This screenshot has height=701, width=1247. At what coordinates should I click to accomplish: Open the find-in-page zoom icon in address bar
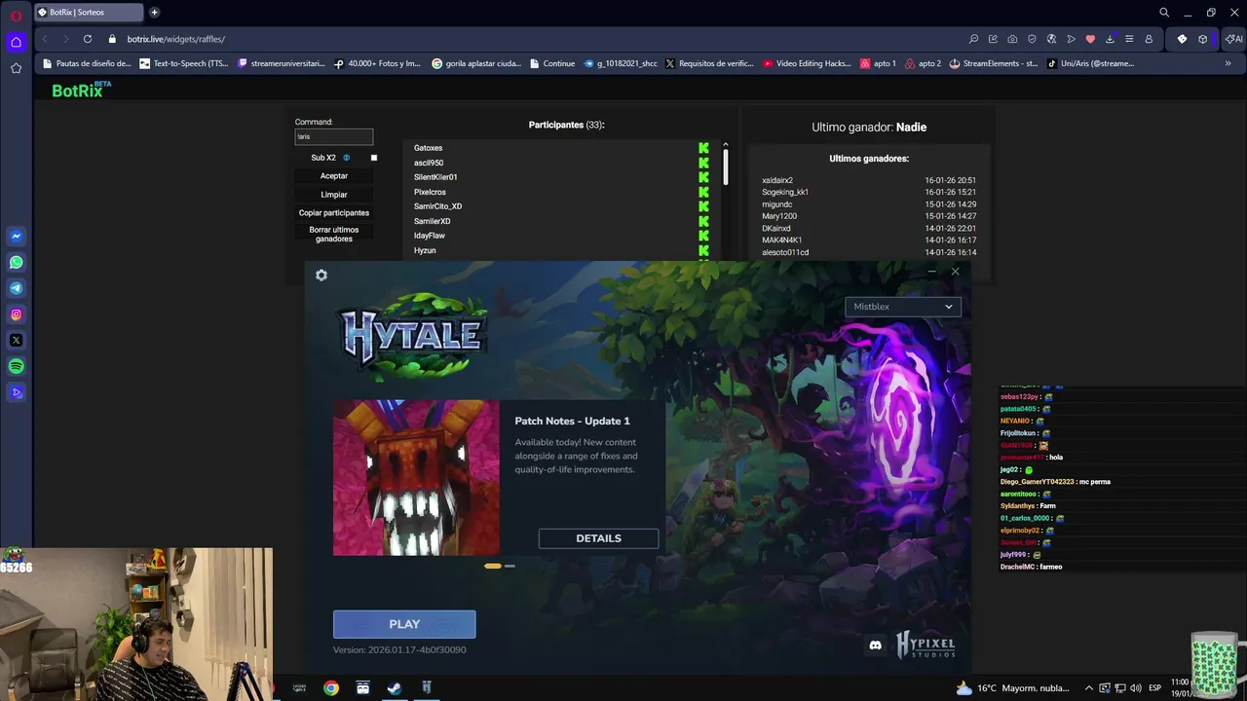(973, 39)
